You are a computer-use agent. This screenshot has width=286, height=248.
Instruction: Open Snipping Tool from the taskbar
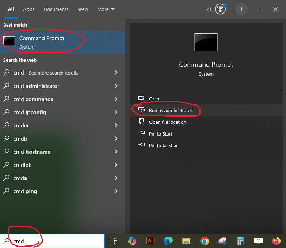[x=222, y=241]
